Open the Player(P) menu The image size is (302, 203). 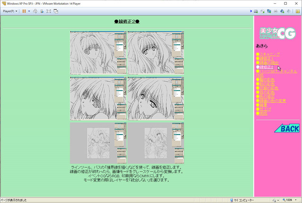[x=10, y=11]
